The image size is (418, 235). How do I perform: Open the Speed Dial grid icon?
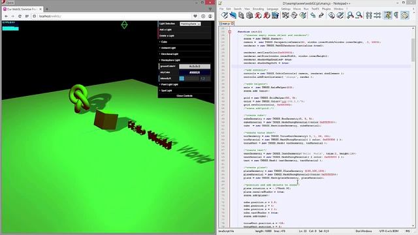click(x=27, y=16)
